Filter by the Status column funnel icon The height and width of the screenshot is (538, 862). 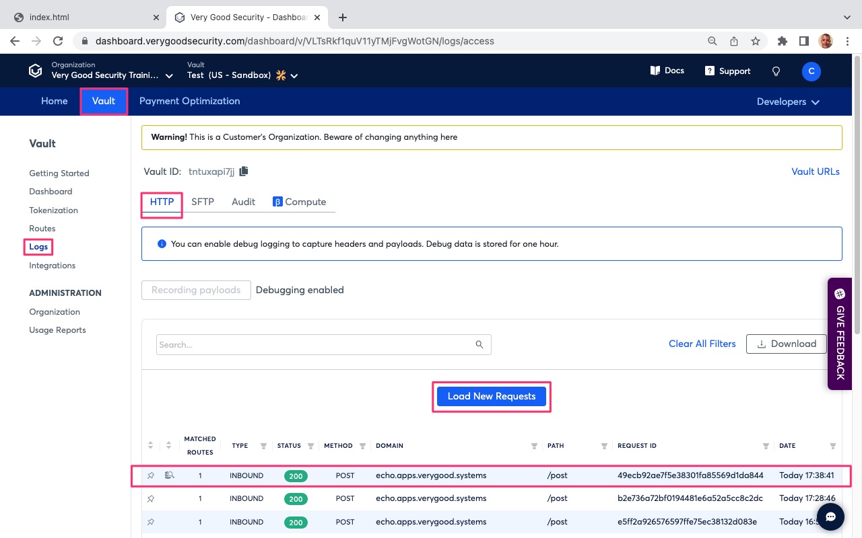(x=310, y=446)
